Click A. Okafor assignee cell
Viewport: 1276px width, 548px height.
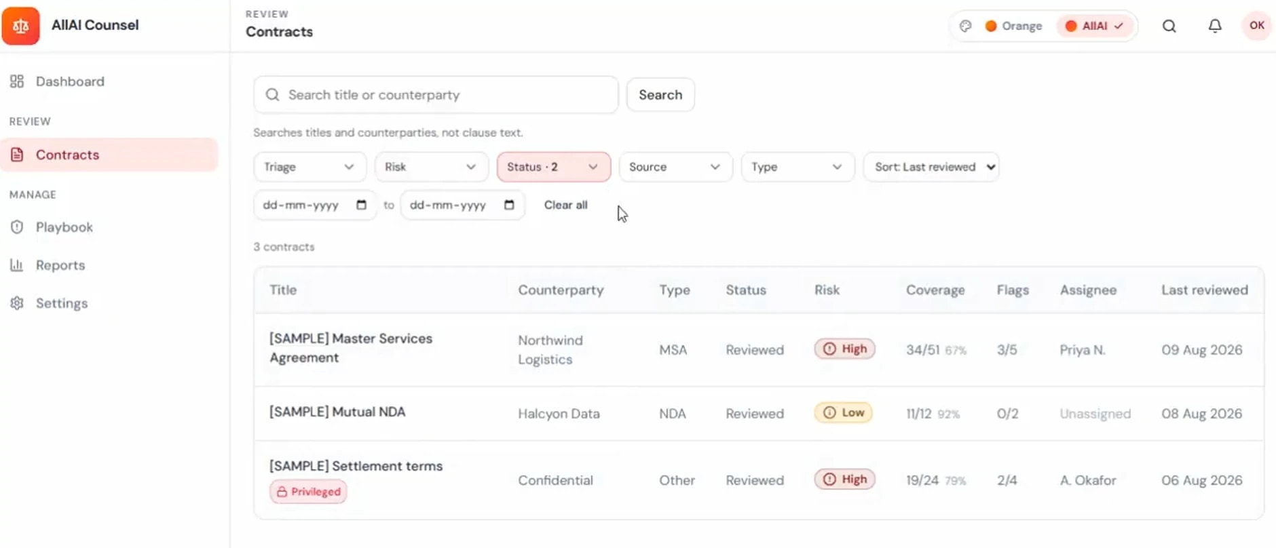click(x=1087, y=480)
